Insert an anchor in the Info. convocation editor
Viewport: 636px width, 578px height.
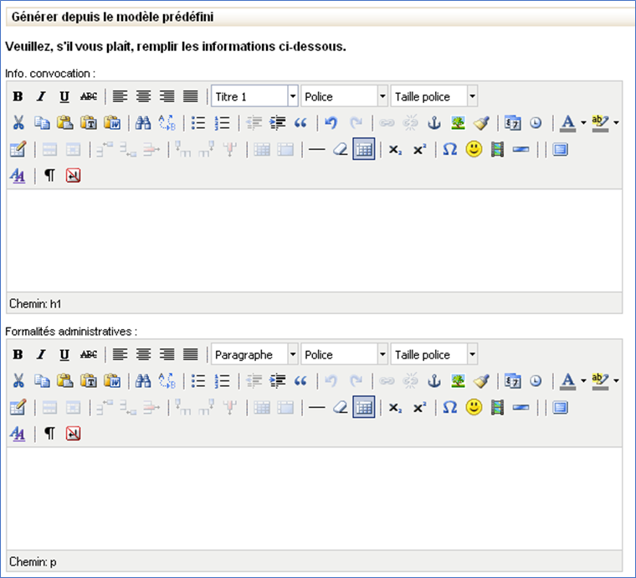point(433,123)
